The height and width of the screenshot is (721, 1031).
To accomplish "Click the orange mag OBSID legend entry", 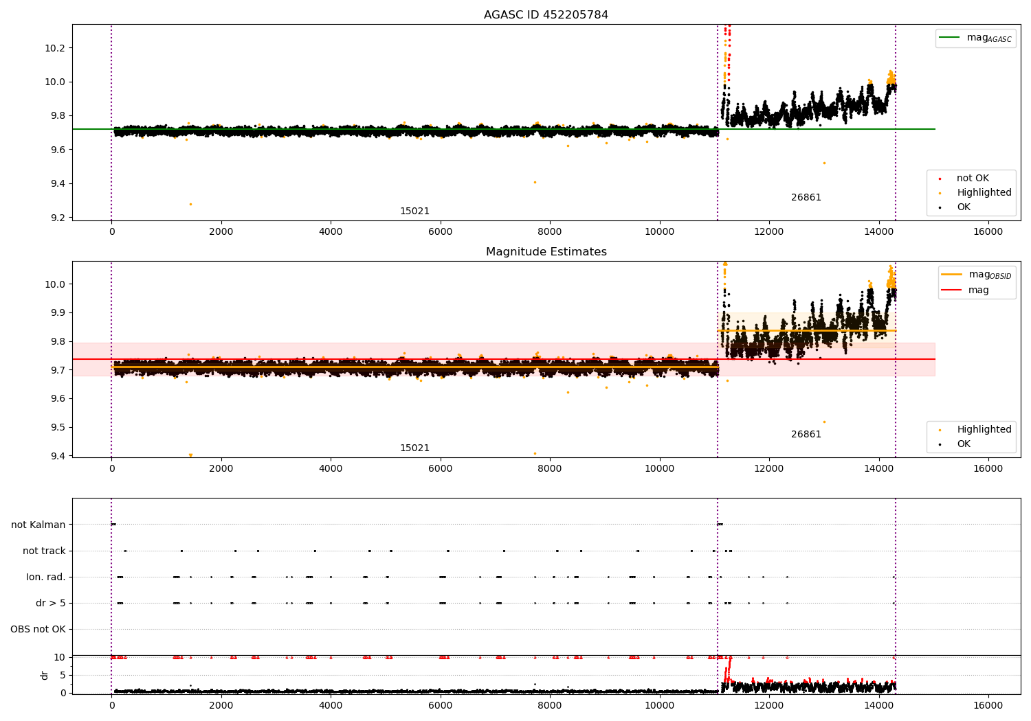I will pos(976,275).
